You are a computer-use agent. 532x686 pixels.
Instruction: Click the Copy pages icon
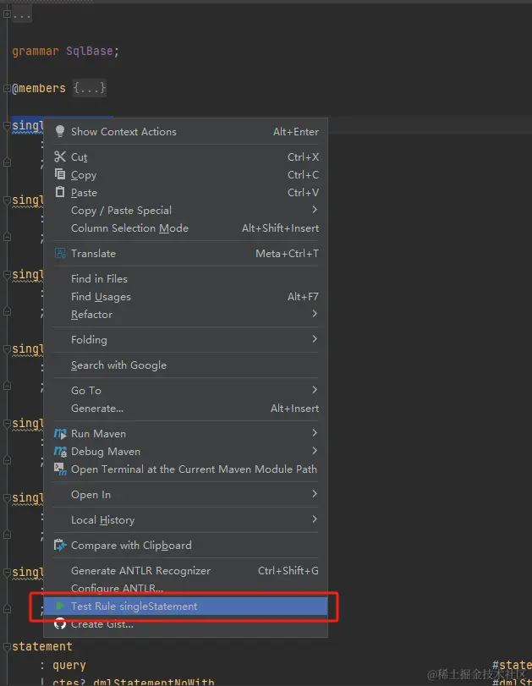click(60, 174)
